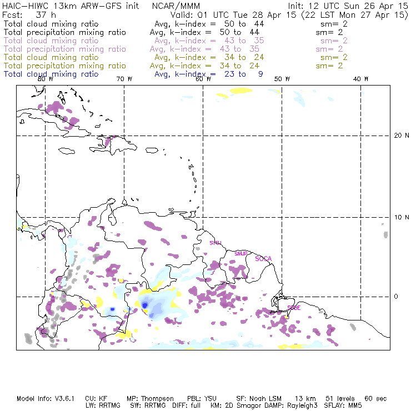This screenshot has width=411, height=411.
Task: Select the purple Total precipitation mixing ratio legend
Action: point(64,49)
